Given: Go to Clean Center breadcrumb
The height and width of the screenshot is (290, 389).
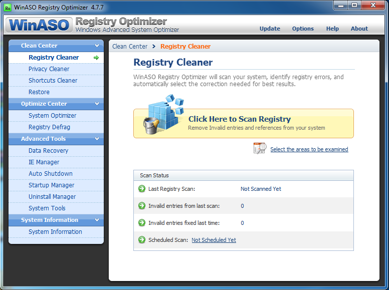Looking at the screenshot, I should pos(130,47).
